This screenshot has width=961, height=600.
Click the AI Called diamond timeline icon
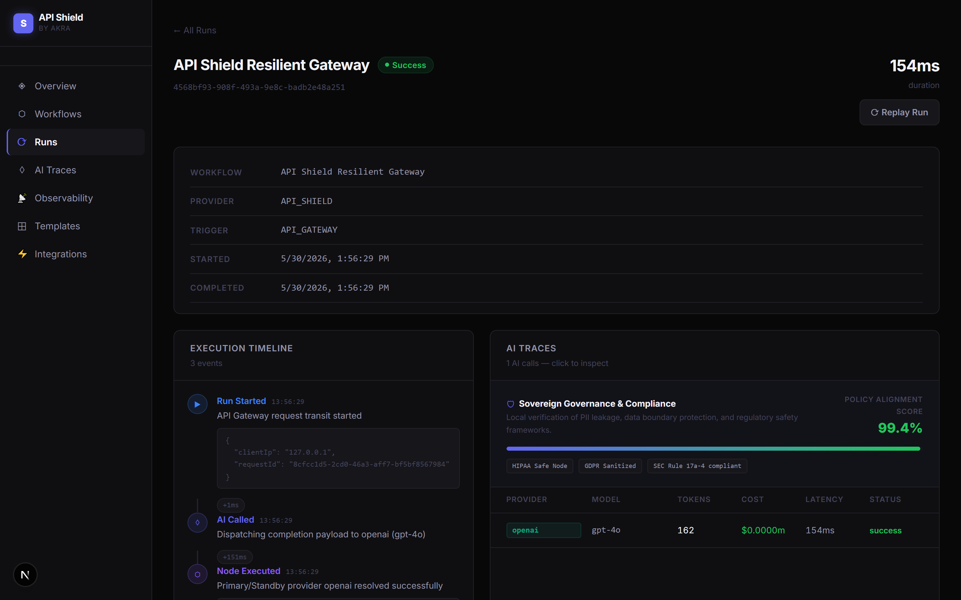click(x=197, y=523)
